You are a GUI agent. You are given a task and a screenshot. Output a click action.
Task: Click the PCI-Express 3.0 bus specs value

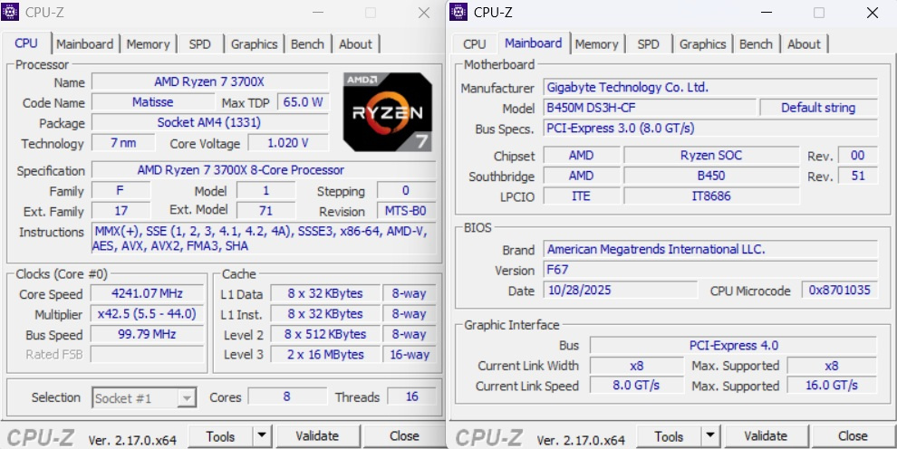(710, 128)
